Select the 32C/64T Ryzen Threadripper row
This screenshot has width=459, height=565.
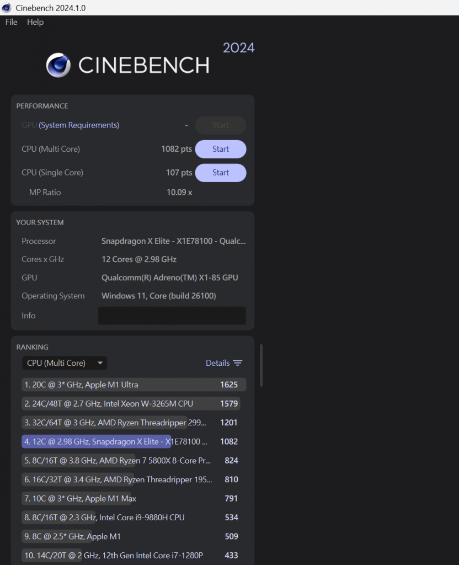tap(134, 422)
